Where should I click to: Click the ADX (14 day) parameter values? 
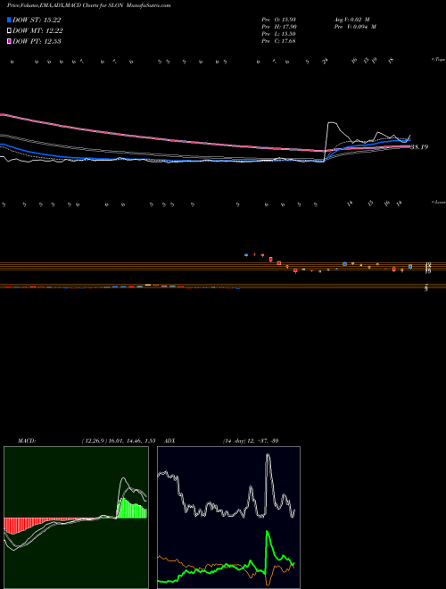251,441
